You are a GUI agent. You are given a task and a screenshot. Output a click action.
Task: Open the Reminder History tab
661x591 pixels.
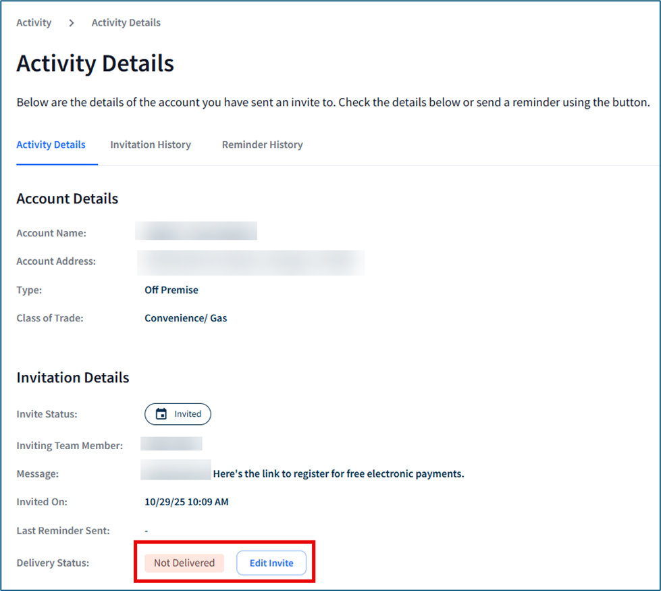(262, 145)
